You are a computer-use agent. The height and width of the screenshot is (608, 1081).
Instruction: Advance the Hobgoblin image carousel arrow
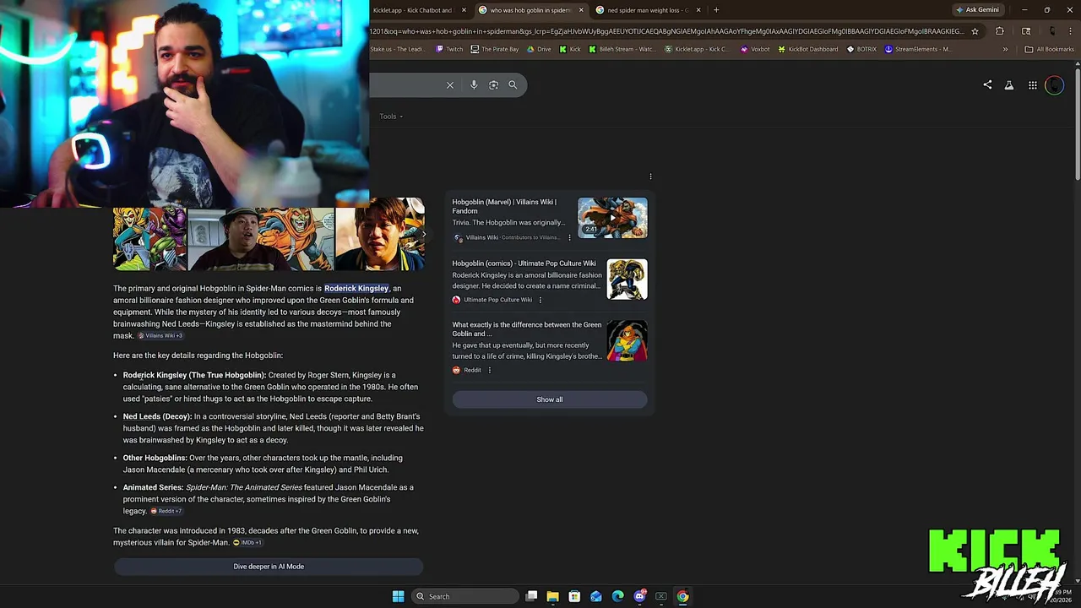[423, 234]
